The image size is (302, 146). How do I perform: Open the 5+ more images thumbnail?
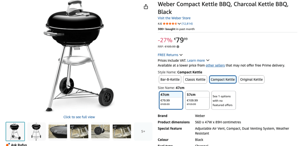(x=143, y=131)
